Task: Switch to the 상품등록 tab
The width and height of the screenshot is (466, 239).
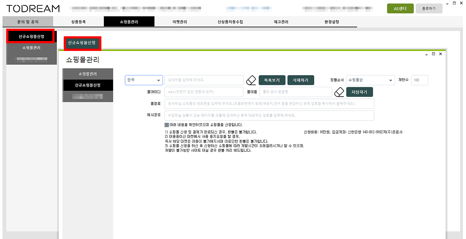Action: click(x=79, y=22)
